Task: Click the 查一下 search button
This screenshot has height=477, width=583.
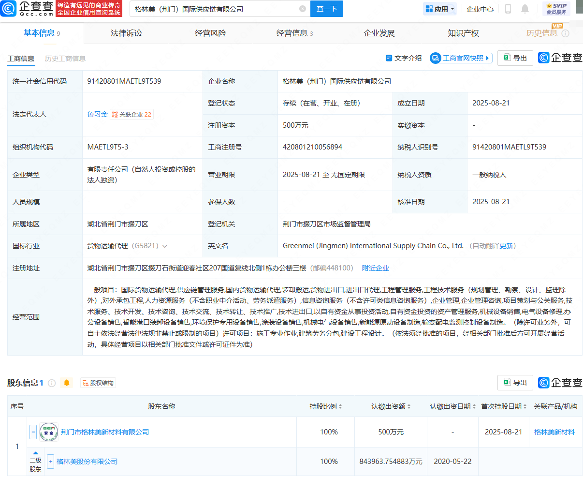Action: [x=327, y=9]
